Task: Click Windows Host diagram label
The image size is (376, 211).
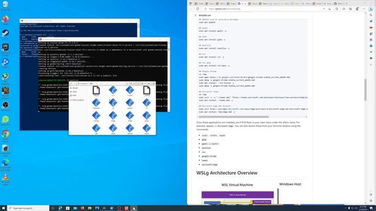Action: [x=290, y=184]
